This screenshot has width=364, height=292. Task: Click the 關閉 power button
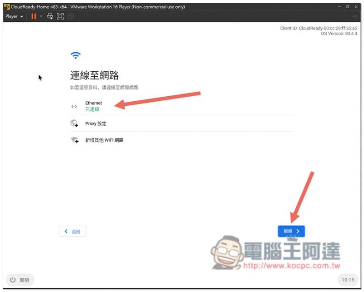click(x=20, y=280)
